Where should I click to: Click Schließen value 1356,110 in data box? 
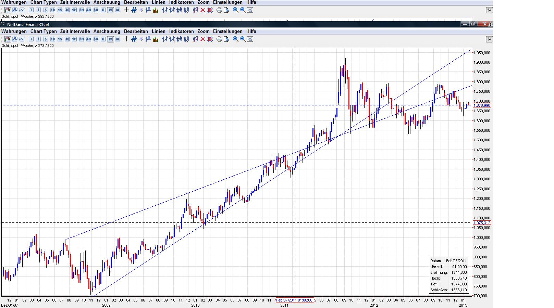(x=459, y=290)
